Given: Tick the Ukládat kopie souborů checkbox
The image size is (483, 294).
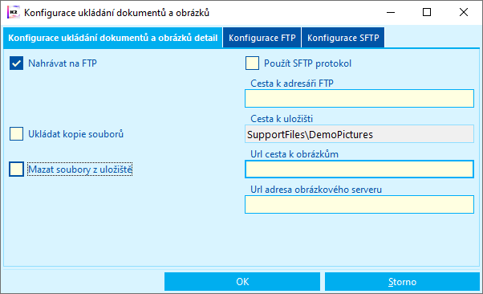Looking at the screenshot, I should (x=16, y=134).
